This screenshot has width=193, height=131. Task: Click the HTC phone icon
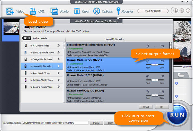(26, 46)
